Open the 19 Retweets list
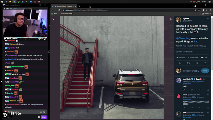This screenshot has width=213, height=120. [181, 58]
